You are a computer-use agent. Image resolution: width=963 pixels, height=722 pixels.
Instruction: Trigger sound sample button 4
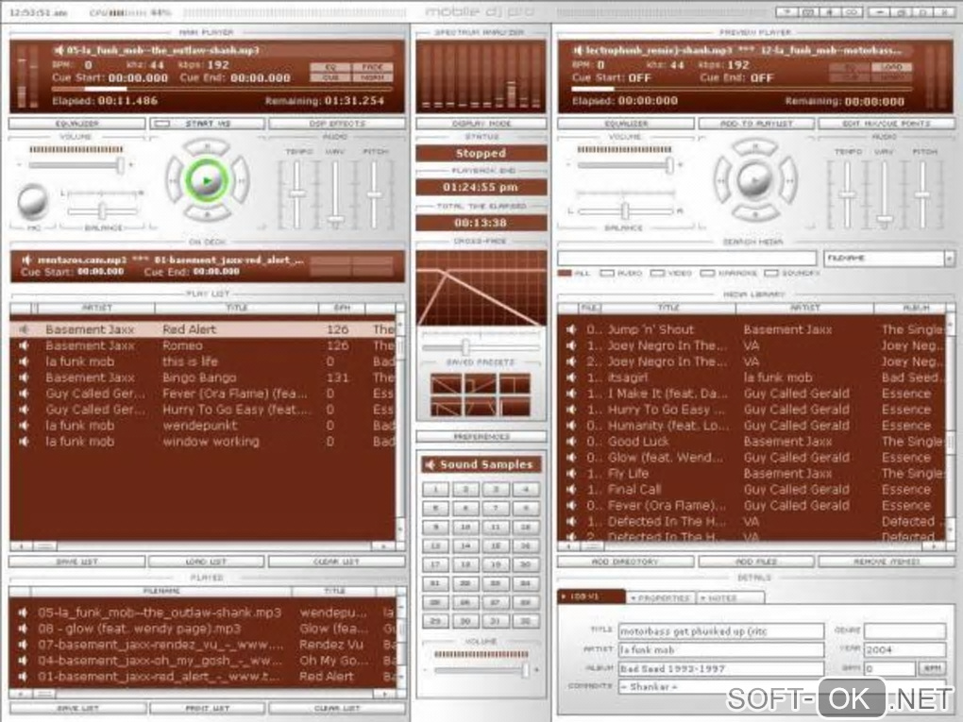tap(526, 489)
